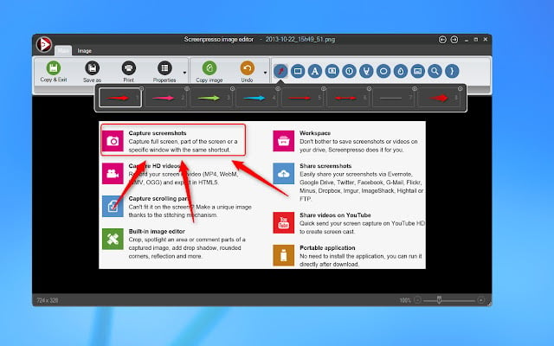Click the zoom slider handle
The image size is (554, 346).
[439, 300]
